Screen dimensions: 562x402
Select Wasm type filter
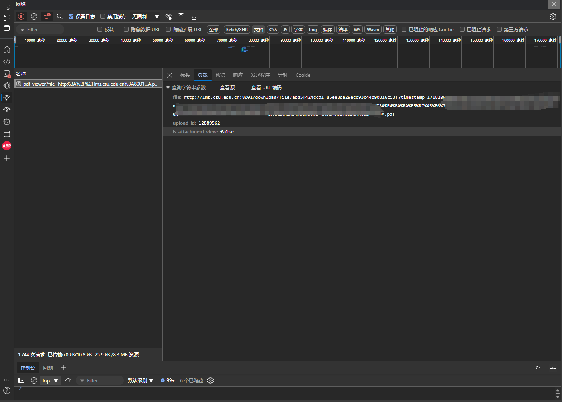pos(373,30)
